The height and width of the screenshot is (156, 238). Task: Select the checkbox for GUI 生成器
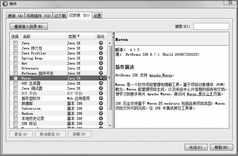tap(15, 83)
